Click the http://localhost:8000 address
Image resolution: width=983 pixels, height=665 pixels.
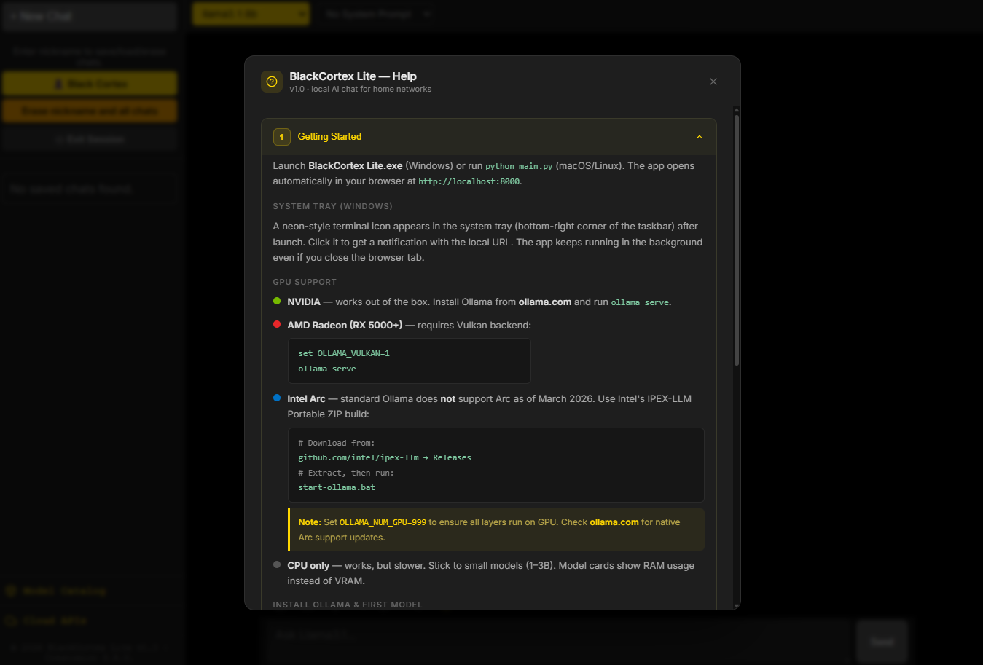pyautogui.click(x=469, y=181)
